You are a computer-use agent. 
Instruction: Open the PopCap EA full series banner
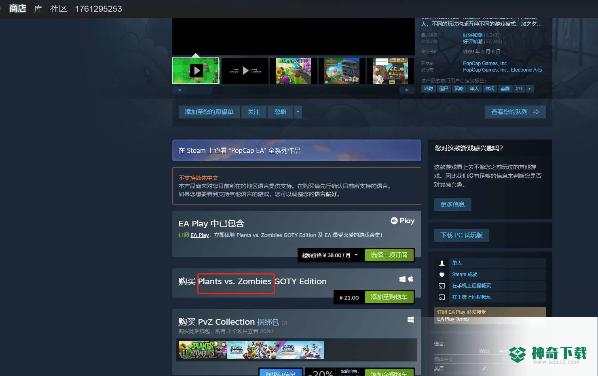297,150
